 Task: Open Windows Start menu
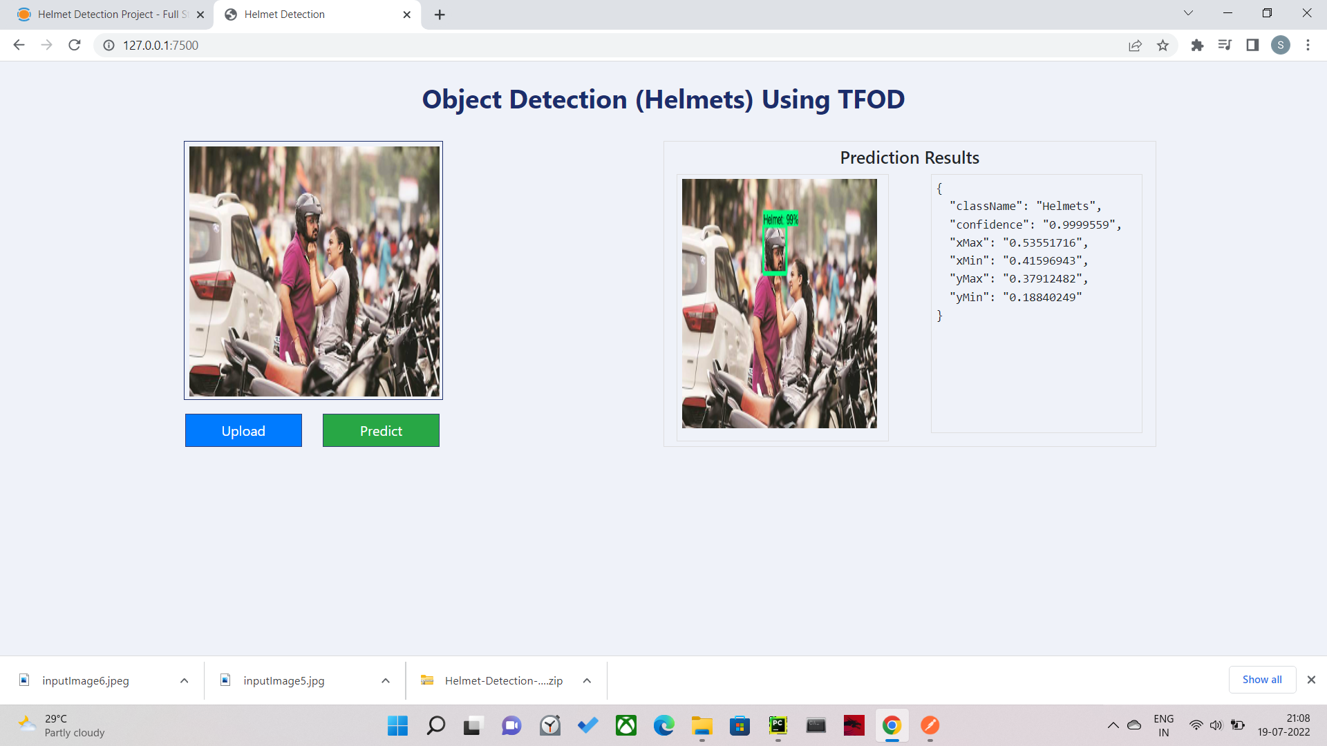397,725
